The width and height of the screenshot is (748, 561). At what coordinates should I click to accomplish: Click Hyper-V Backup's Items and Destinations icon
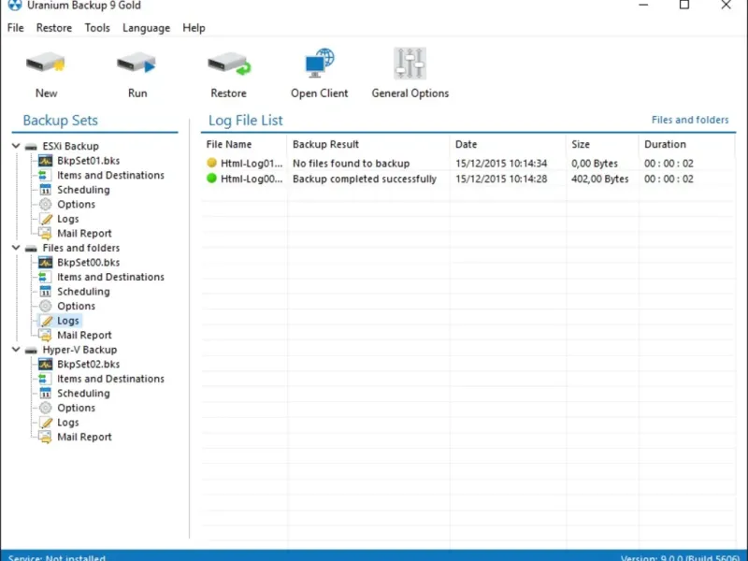click(x=44, y=379)
